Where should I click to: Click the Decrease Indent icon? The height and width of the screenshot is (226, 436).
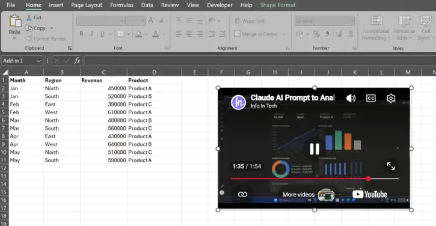[212, 34]
